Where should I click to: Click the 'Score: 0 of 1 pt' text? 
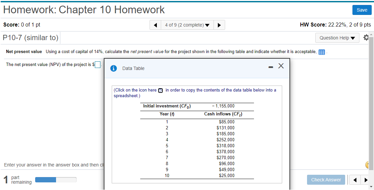22,25
